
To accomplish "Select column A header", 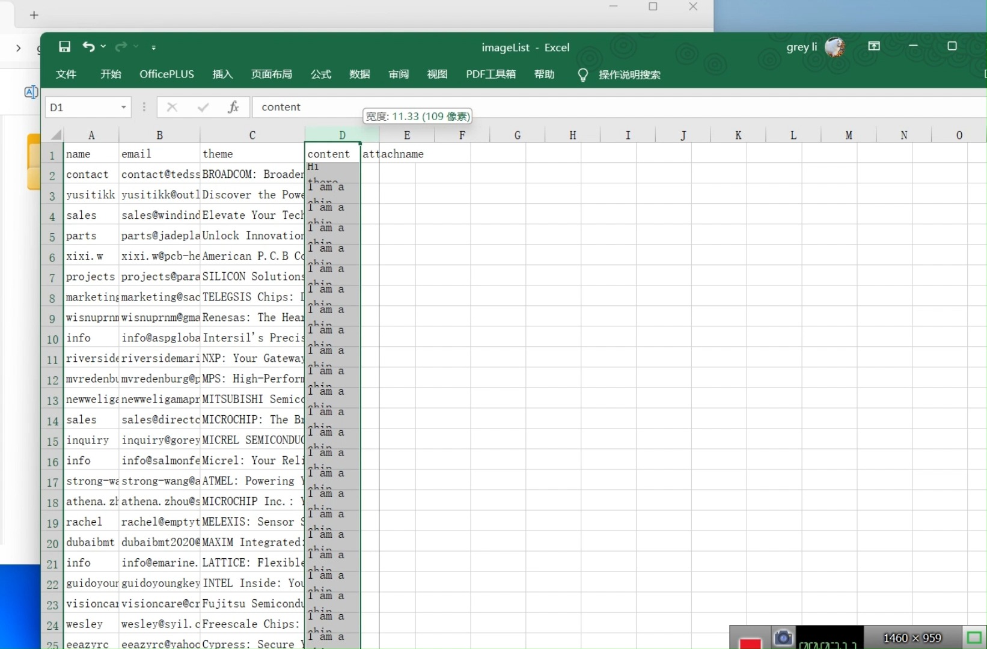I will (x=91, y=135).
